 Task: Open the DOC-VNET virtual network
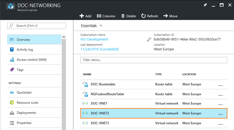pyautogui.click(x=99, y=103)
